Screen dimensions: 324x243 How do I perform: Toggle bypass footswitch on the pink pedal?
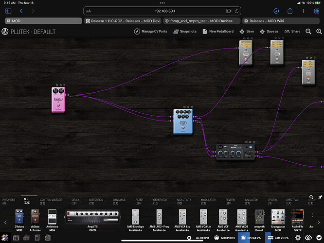(x=58, y=105)
